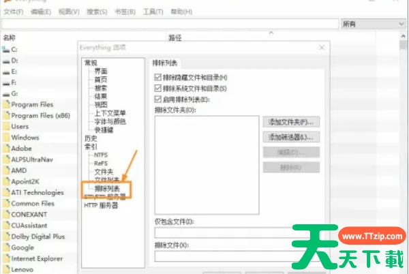This screenshot has height=274, width=409.
Task: Select the D: drive icon
Action: [6, 61]
